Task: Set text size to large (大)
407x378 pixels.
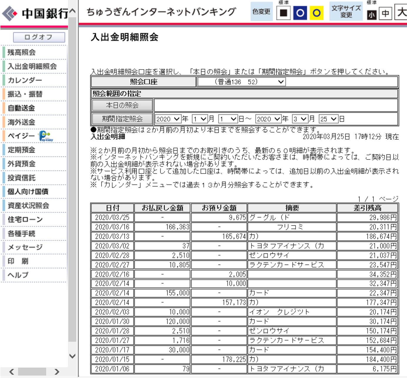Action: click(401, 12)
